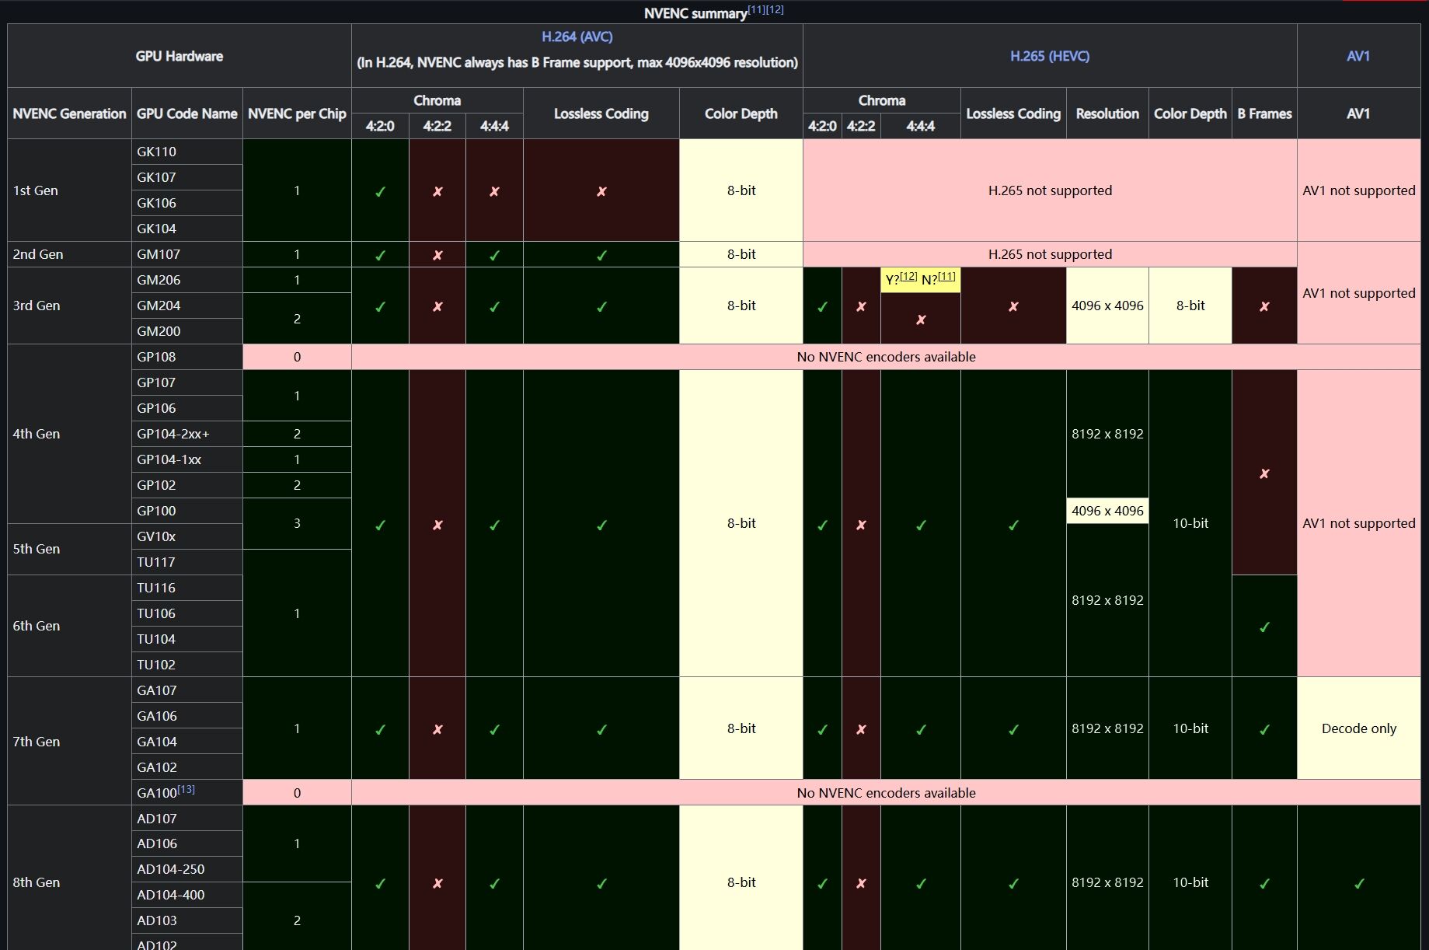Click the 4th Gen generation cell

pyautogui.click(x=69, y=434)
